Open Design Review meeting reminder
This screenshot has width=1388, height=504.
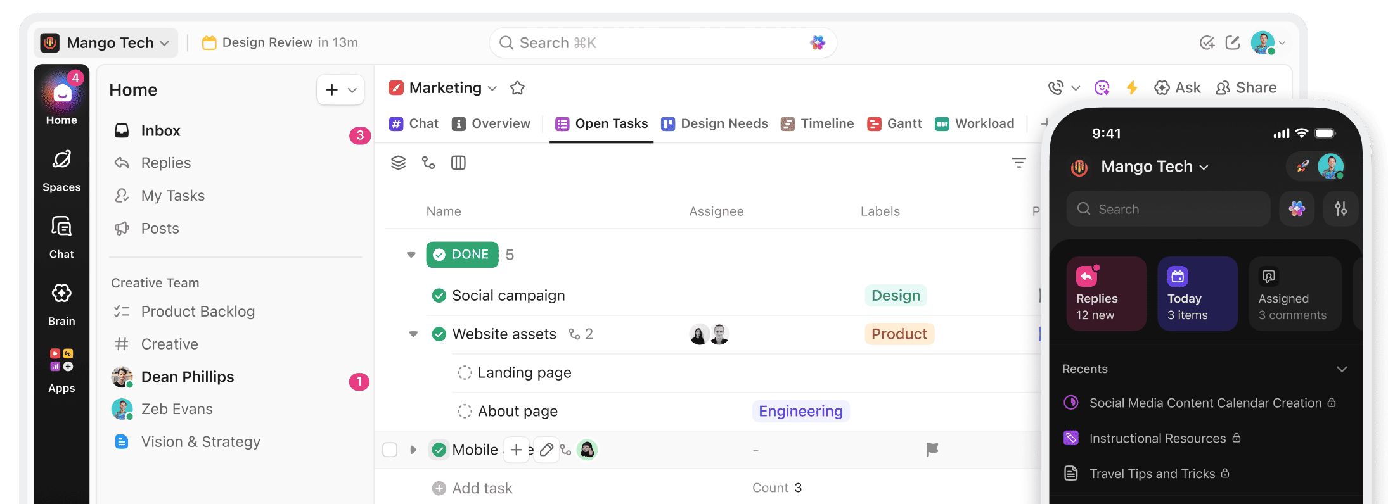(x=280, y=42)
